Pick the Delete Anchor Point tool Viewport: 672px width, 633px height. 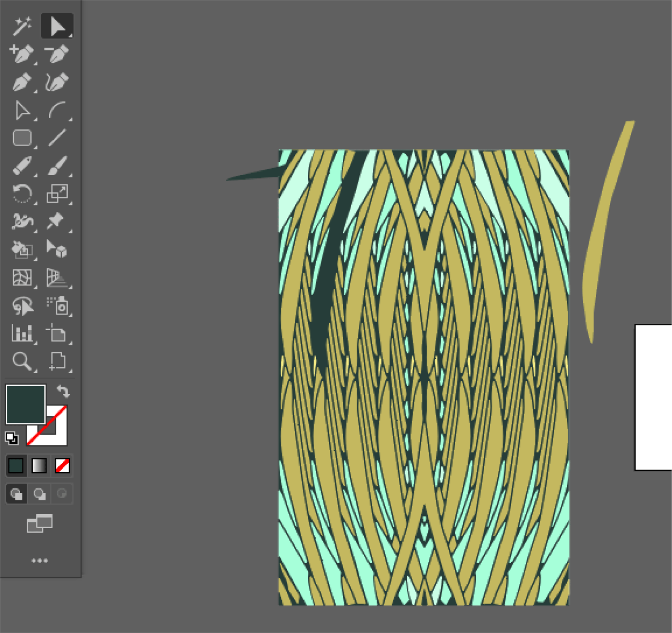[x=57, y=54]
